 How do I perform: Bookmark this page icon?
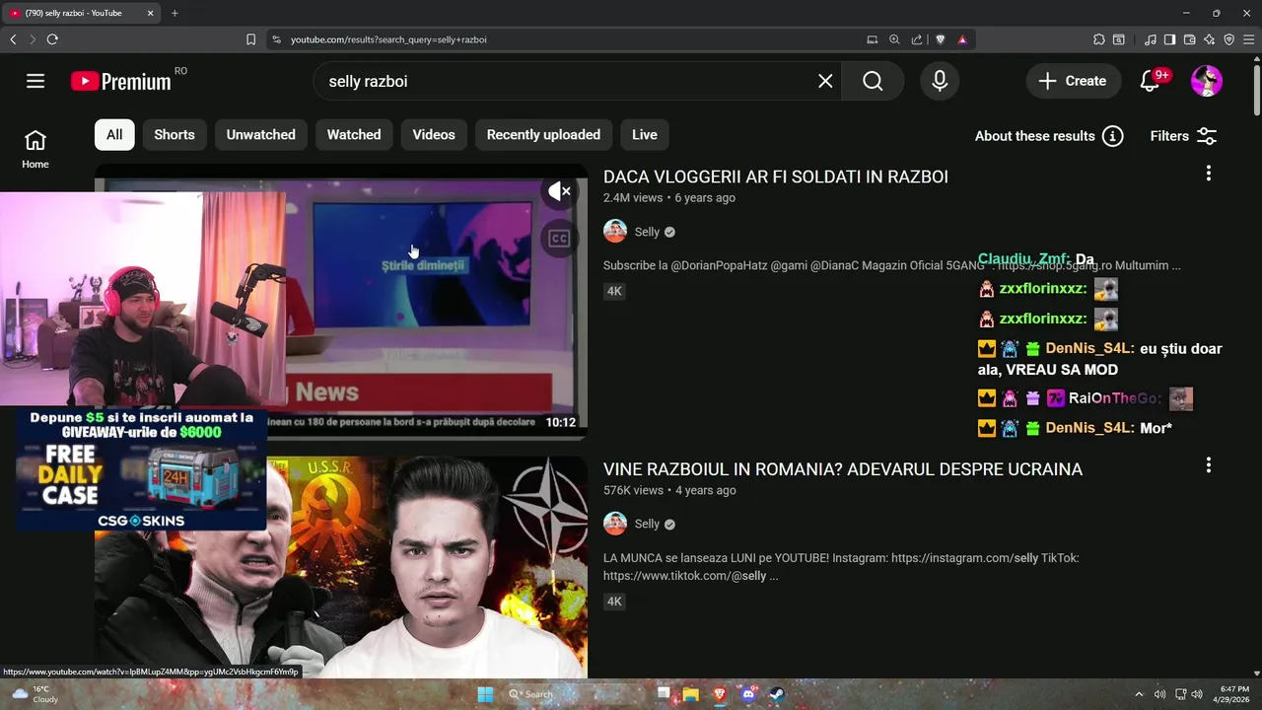pos(250,39)
